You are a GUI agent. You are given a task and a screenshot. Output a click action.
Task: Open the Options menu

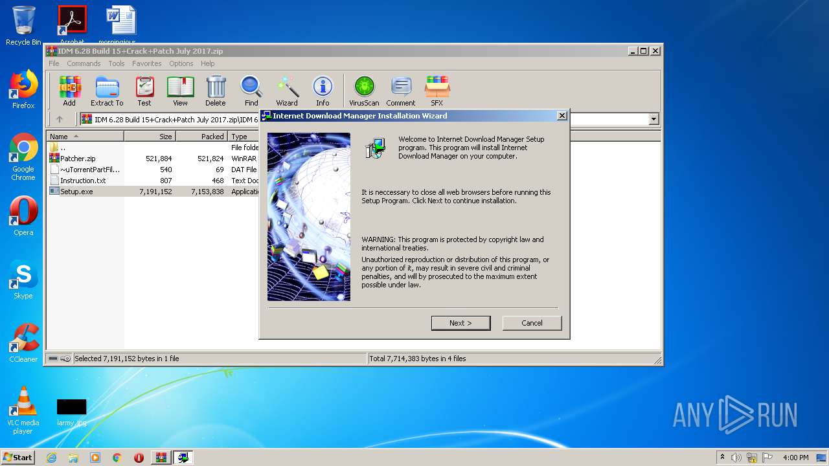pyautogui.click(x=181, y=63)
